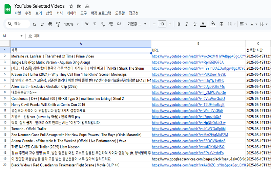This screenshot has width=271, height=169.
Task: Open the 수정 menu
Action: pyautogui.click(x=28, y=13)
